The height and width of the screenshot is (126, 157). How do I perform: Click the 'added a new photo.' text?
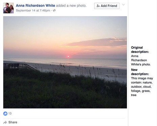tap(71, 5)
